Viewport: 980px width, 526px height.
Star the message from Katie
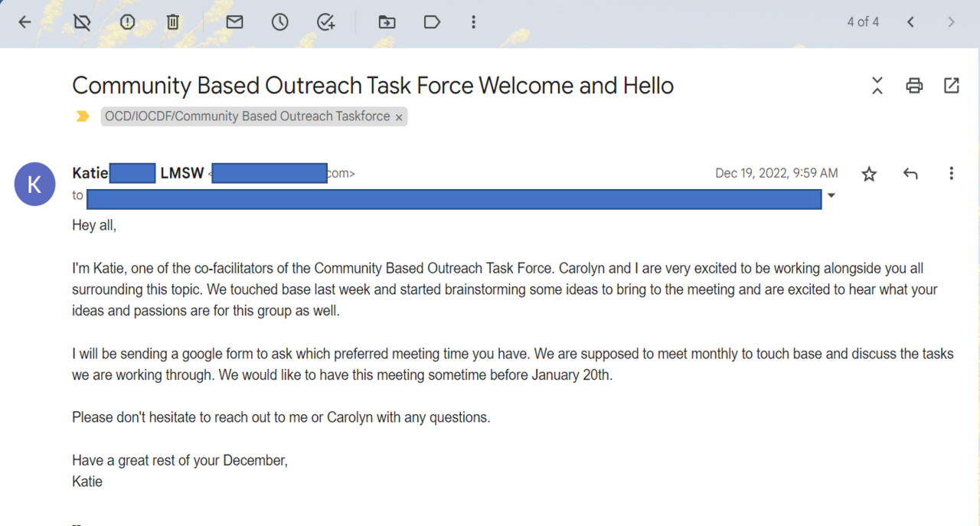click(x=869, y=174)
